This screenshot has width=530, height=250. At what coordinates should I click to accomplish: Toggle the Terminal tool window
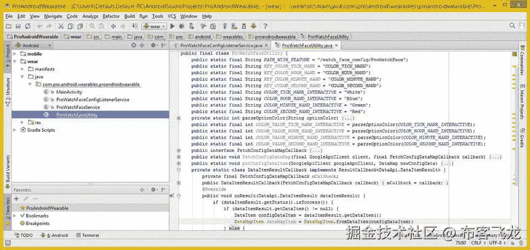pyautogui.click(x=88, y=235)
